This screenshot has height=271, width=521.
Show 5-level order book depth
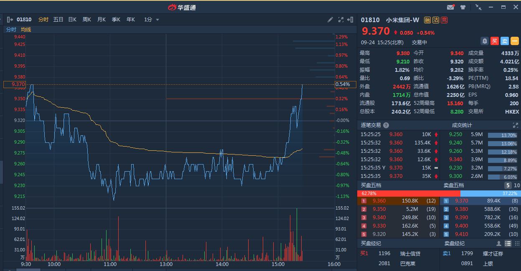508,185
